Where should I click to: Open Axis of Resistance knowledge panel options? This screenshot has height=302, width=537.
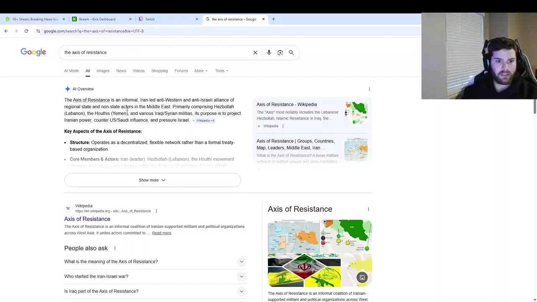[368, 209]
